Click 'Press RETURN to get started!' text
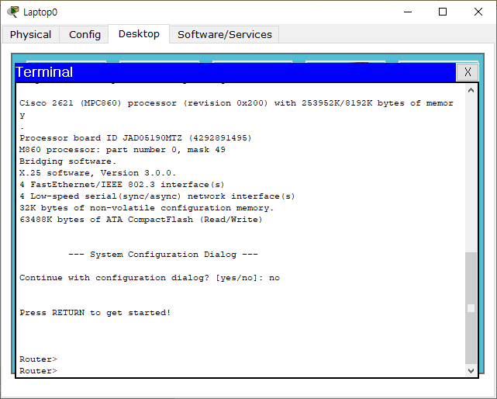 pyautogui.click(x=95, y=313)
